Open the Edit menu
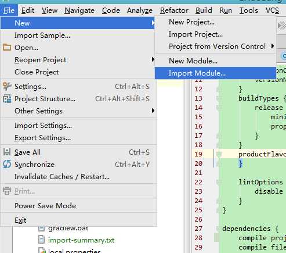This screenshot has height=253, width=286. click(28, 10)
